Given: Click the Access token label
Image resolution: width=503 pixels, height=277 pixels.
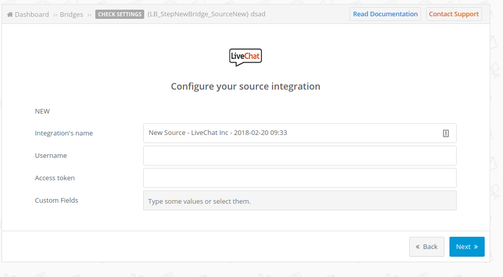Looking at the screenshot, I should [55, 178].
